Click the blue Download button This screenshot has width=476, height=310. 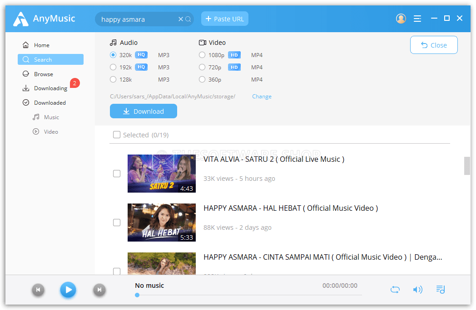coord(143,111)
